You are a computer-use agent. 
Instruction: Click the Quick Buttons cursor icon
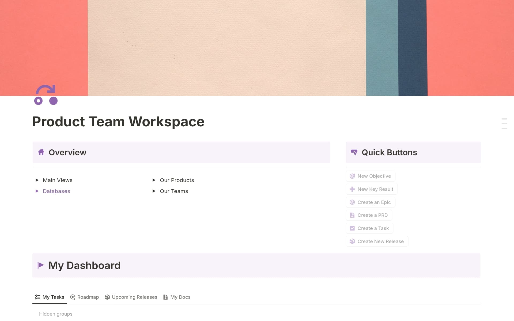pos(354,152)
